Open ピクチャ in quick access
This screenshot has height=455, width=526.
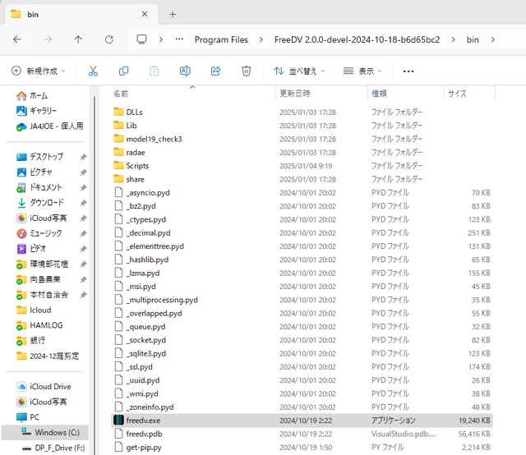pos(35,172)
